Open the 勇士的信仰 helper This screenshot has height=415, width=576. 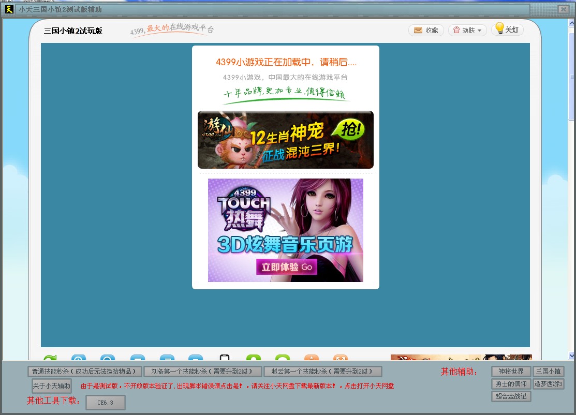tap(511, 384)
